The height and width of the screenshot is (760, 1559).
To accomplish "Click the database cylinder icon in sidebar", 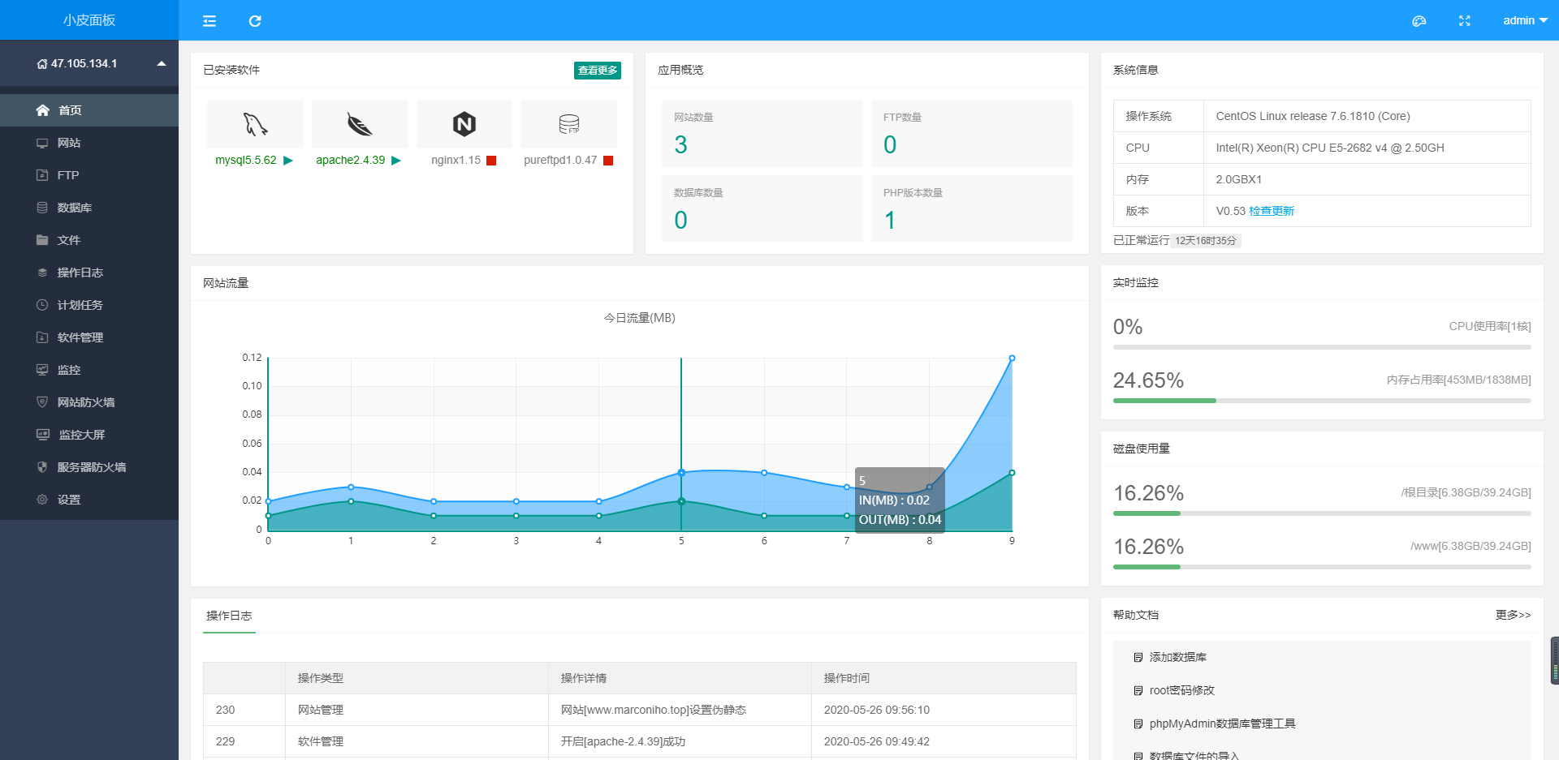I will click(x=42, y=208).
